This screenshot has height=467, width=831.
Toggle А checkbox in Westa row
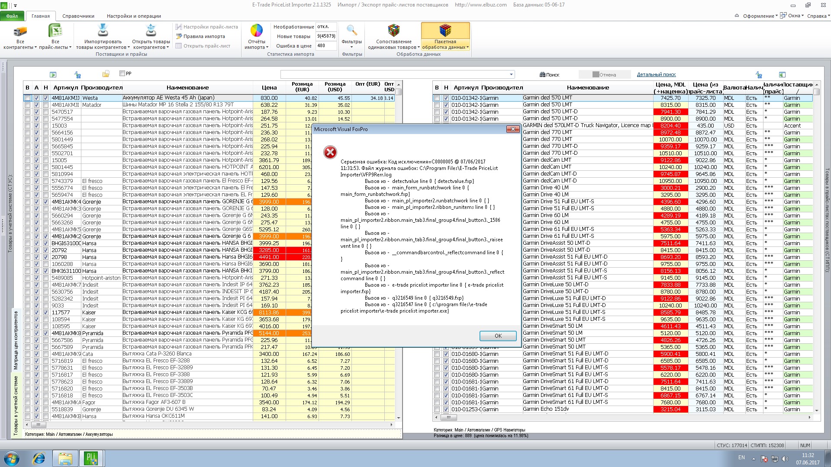click(x=36, y=98)
